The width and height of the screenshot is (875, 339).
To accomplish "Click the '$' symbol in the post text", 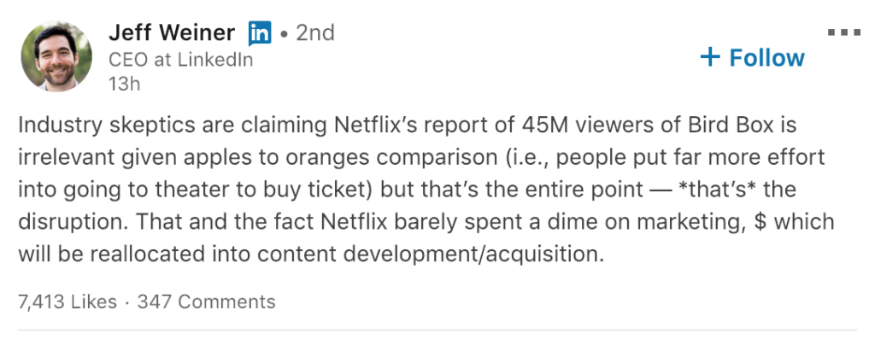I will 759,222.
